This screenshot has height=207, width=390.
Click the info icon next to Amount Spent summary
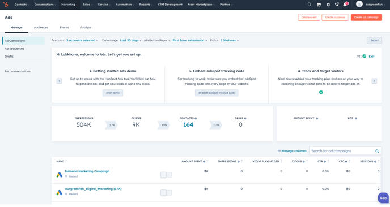tap(317, 118)
